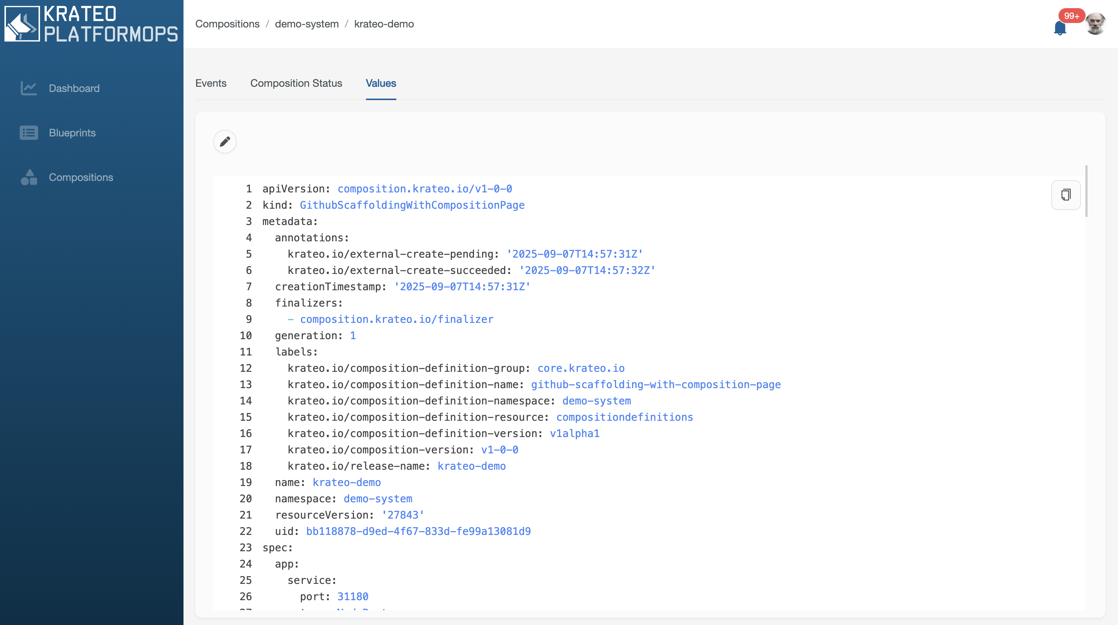Switch to the Composition Status tab
The height and width of the screenshot is (625, 1118).
click(296, 83)
